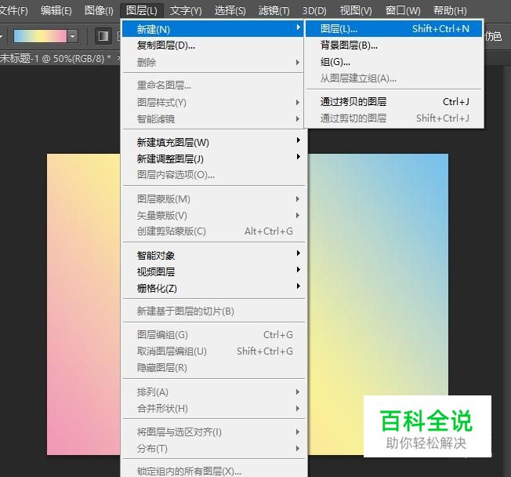Screen dimensions: 511x477
Task: Click the arrow beside 智能对象
Action: pyautogui.click(x=298, y=253)
